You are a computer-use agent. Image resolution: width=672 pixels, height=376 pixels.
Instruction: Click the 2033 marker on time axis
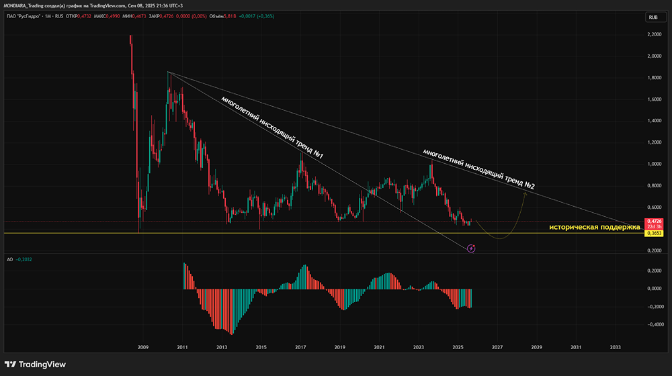pos(615,347)
